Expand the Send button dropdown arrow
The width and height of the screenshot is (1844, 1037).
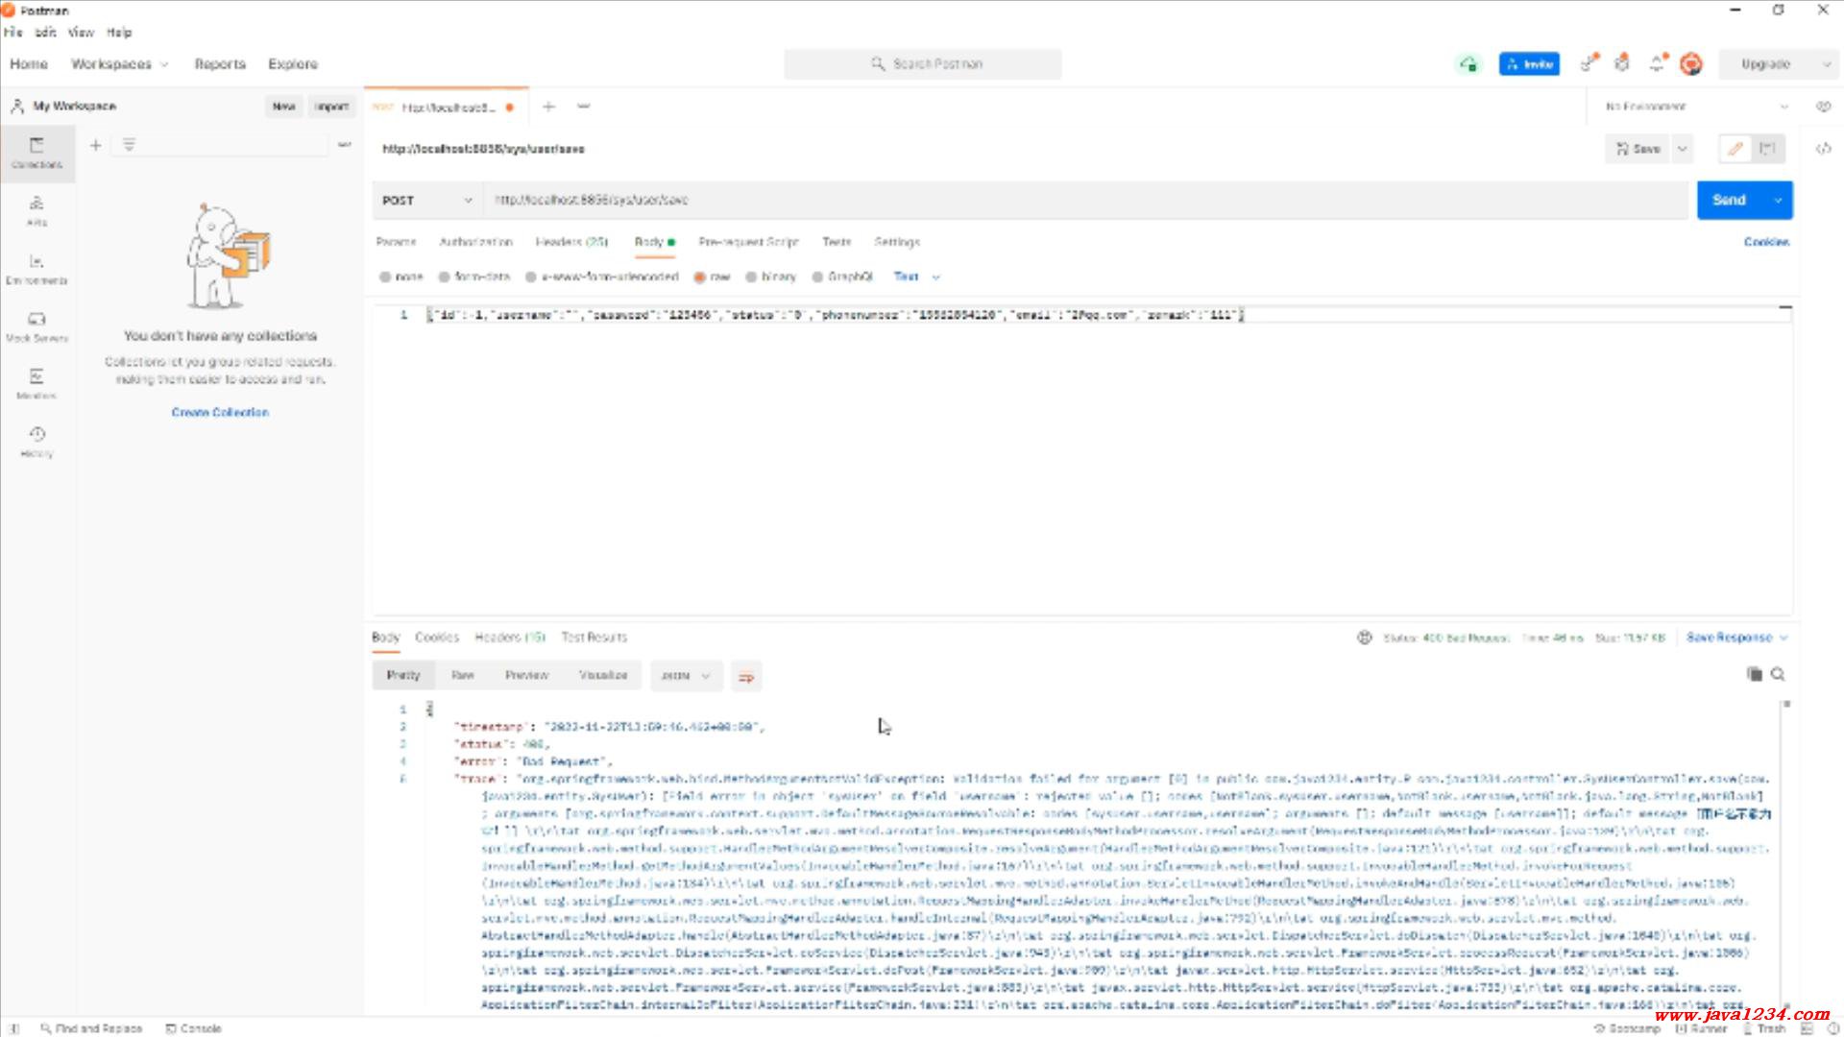pyautogui.click(x=1778, y=201)
